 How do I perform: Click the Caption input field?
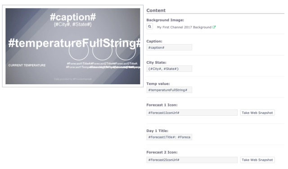[169, 47]
